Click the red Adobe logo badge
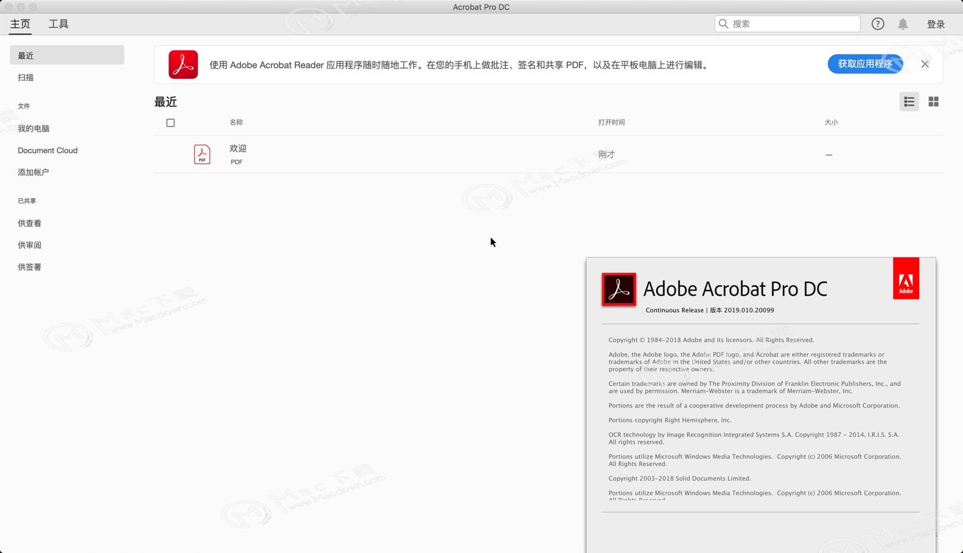Viewport: 963px width, 553px height. [x=906, y=278]
